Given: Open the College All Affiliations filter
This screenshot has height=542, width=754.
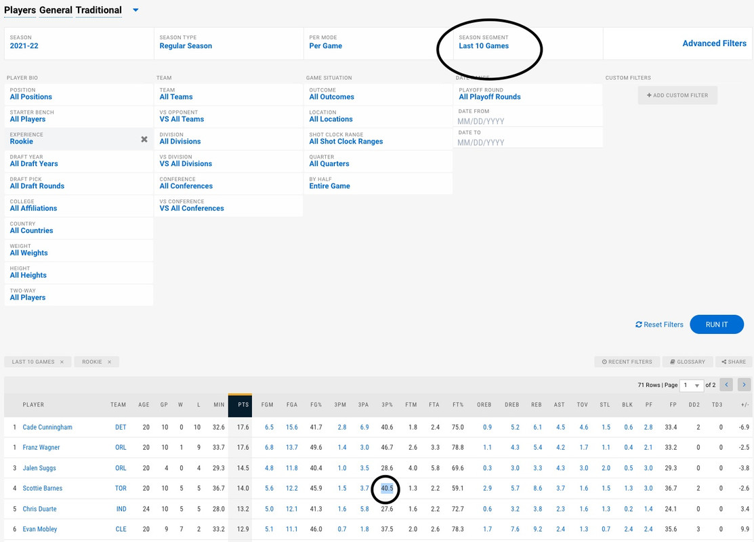Looking at the screenshot, I should pyautogui.click(x=79, y=206).
